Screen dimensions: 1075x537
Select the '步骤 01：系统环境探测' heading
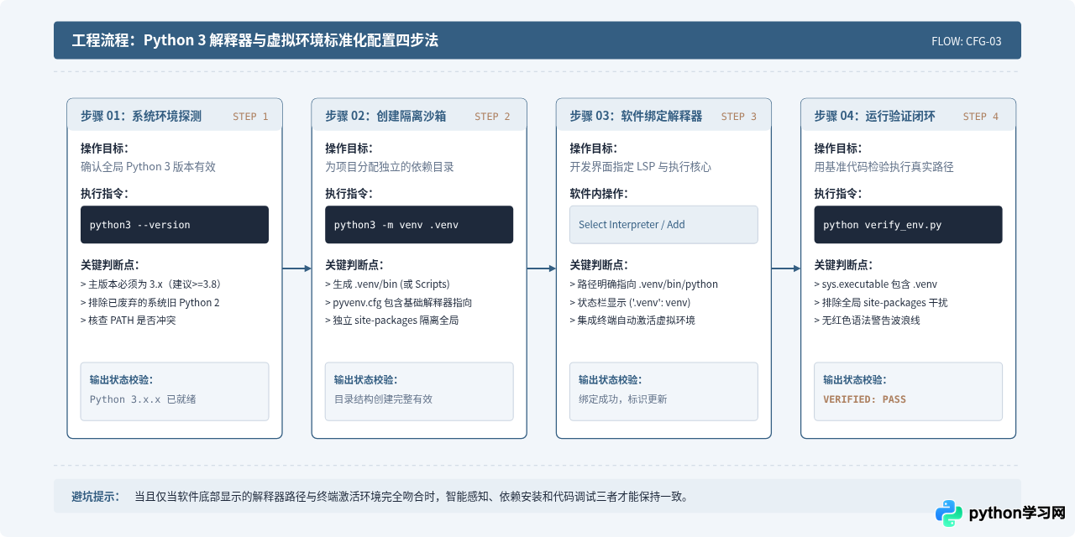click(x=141, y=116)
